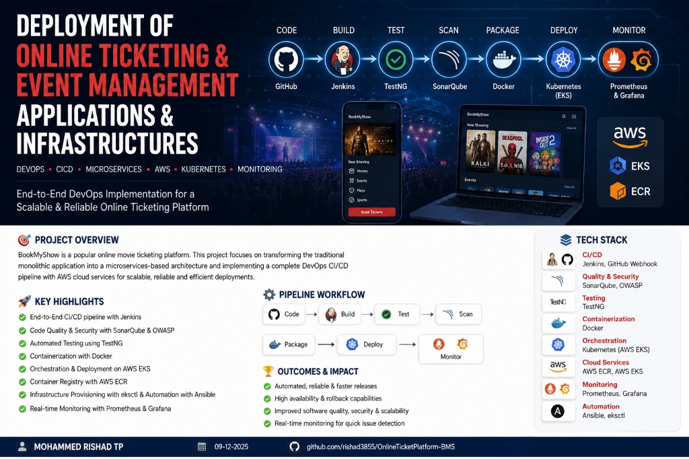Image resolution: width=689 pixels, height=459 pixels.
Task: Click the Package step in Pipeline Workflow
Action: (289, 345)
